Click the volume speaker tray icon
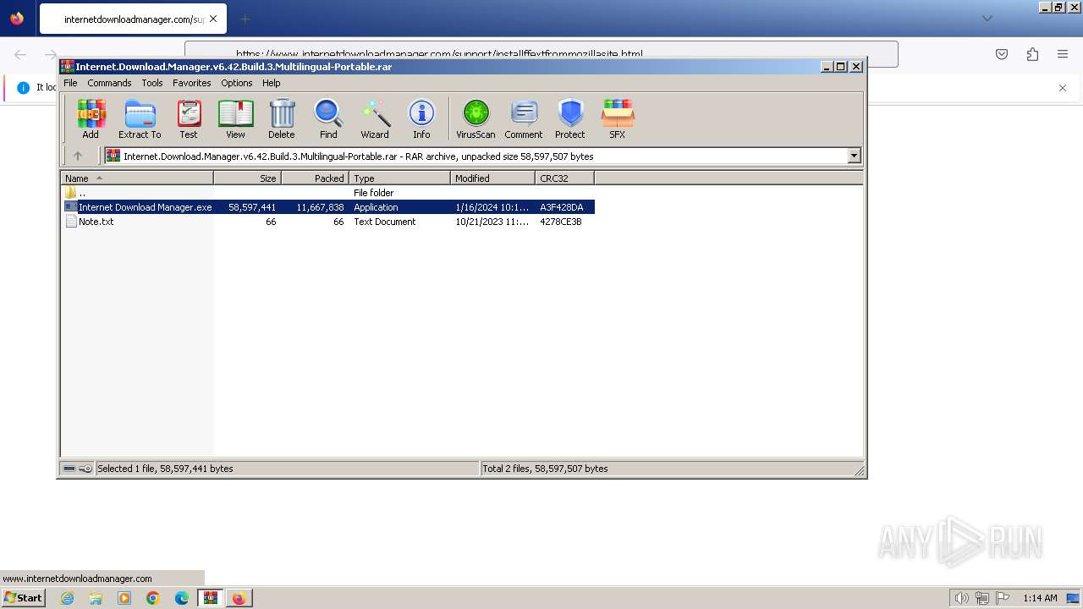 [x=962, y=598]
